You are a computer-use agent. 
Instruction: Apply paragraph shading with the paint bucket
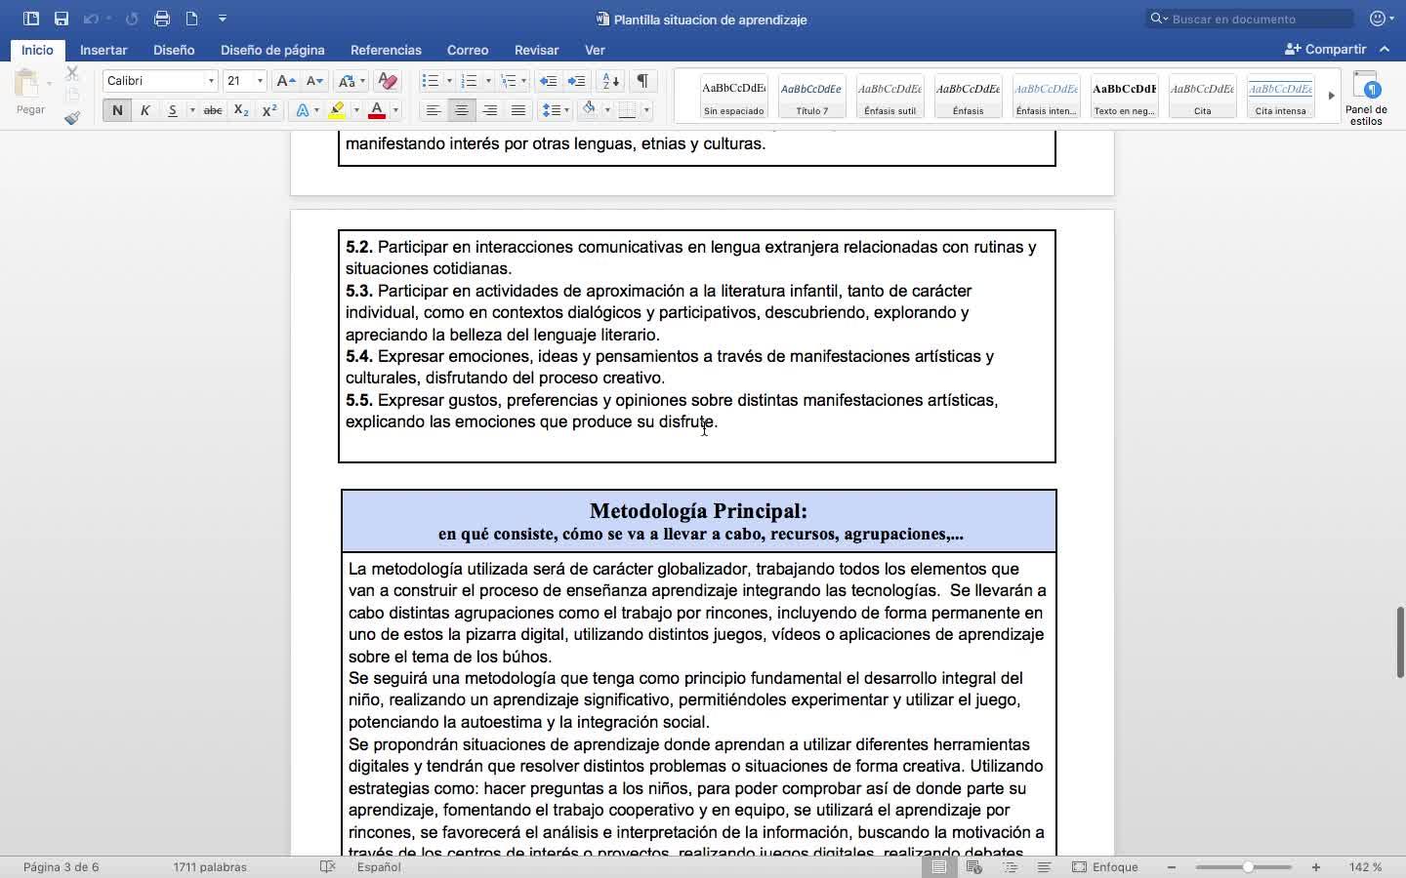point(589,110)
